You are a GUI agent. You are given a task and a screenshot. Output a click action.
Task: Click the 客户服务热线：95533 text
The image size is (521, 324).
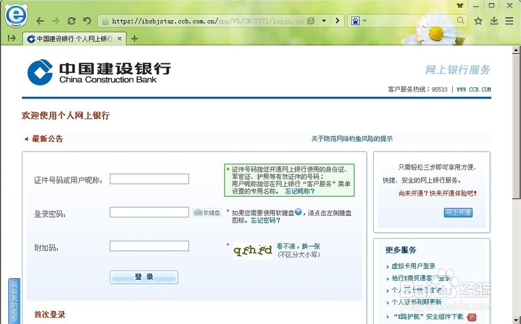coord(418,90)
